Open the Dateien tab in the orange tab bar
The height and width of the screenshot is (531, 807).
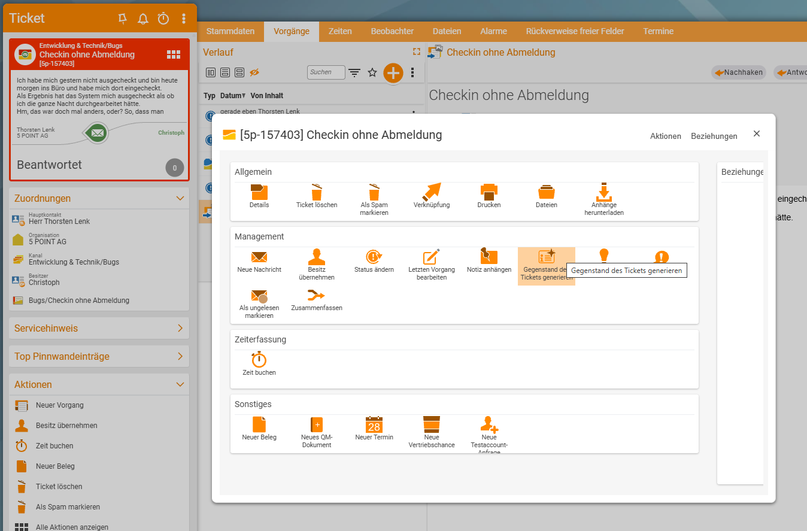tap(447, 31)
